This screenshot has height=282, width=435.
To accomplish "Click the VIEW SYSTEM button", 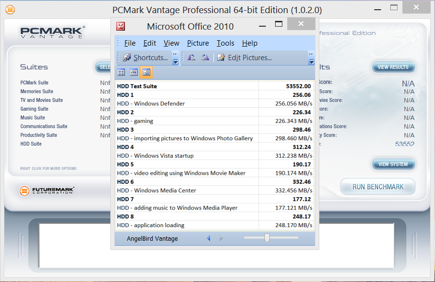I will [393, 164].
